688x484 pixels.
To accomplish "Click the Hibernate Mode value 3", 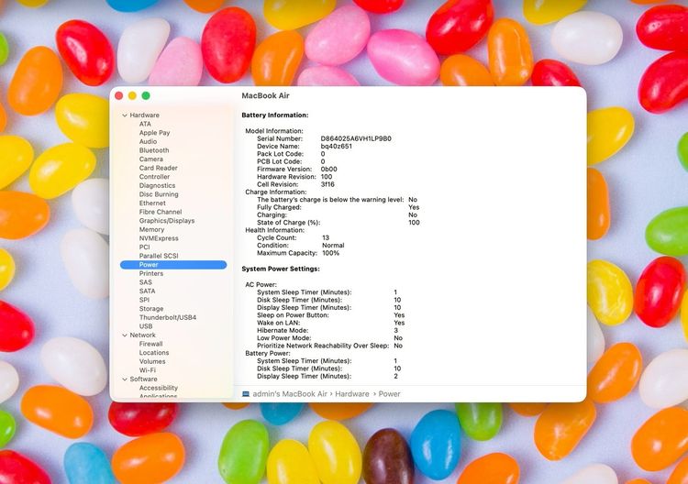I will pos(395,331).
